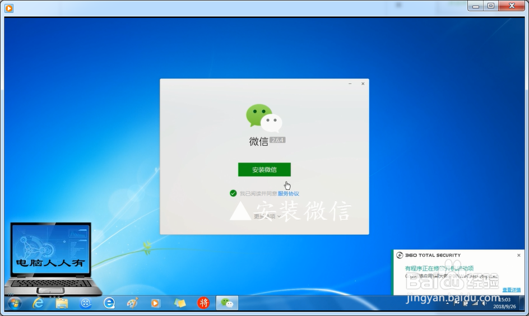Dismiss the 360 Total Security popup
This screenshot has width=529, height=316.
point(519,255)
